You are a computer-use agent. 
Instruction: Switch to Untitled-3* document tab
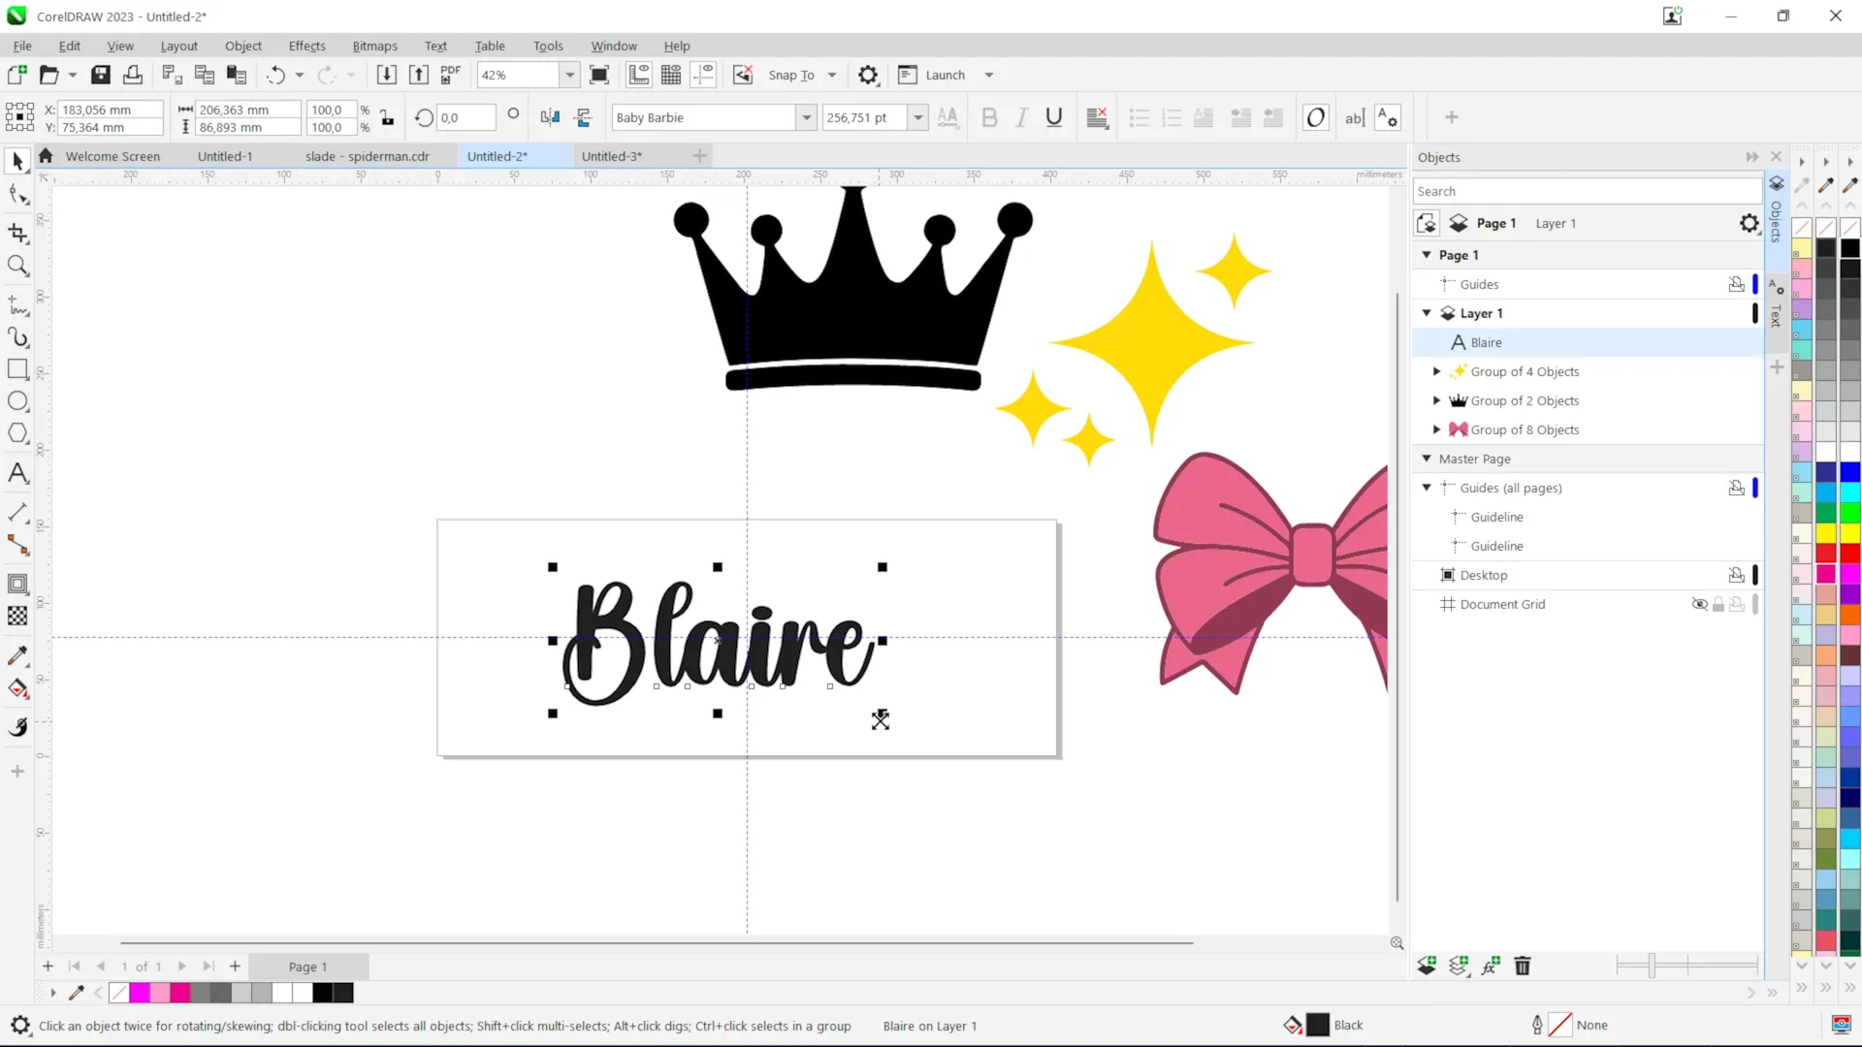(612, 156)
